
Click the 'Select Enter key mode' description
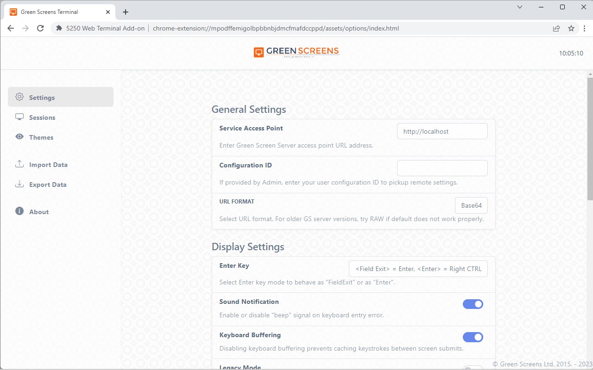pos(307,282)
